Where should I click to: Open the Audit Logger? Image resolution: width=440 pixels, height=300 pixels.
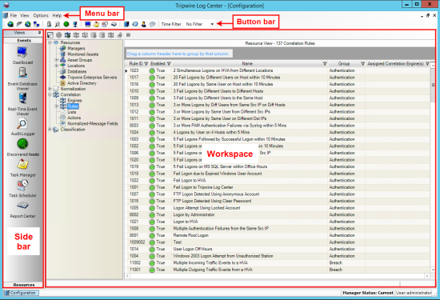22,126
